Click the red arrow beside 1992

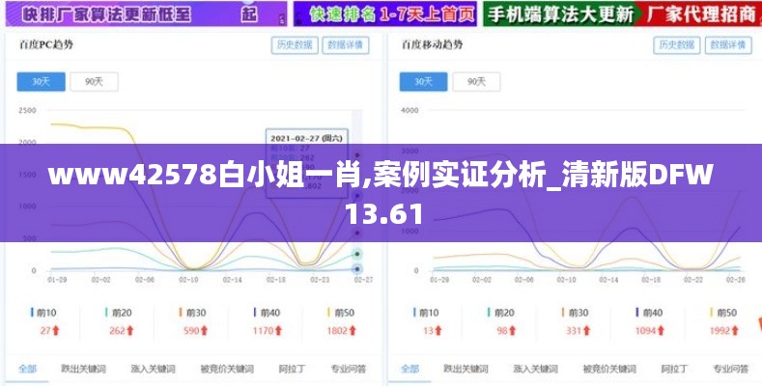(x=735, y=331)
